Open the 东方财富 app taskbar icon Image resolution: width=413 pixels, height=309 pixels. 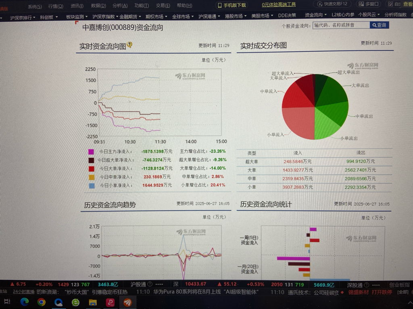tap(127, 302)
